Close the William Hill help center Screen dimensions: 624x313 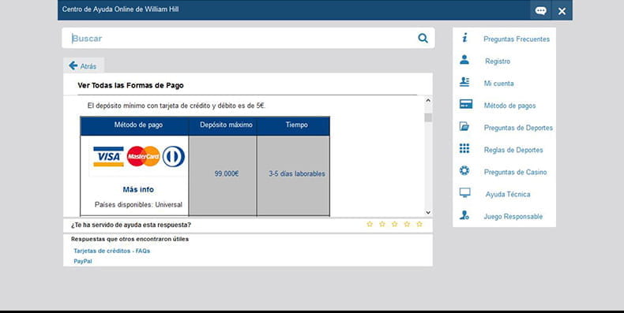point(562,11)
